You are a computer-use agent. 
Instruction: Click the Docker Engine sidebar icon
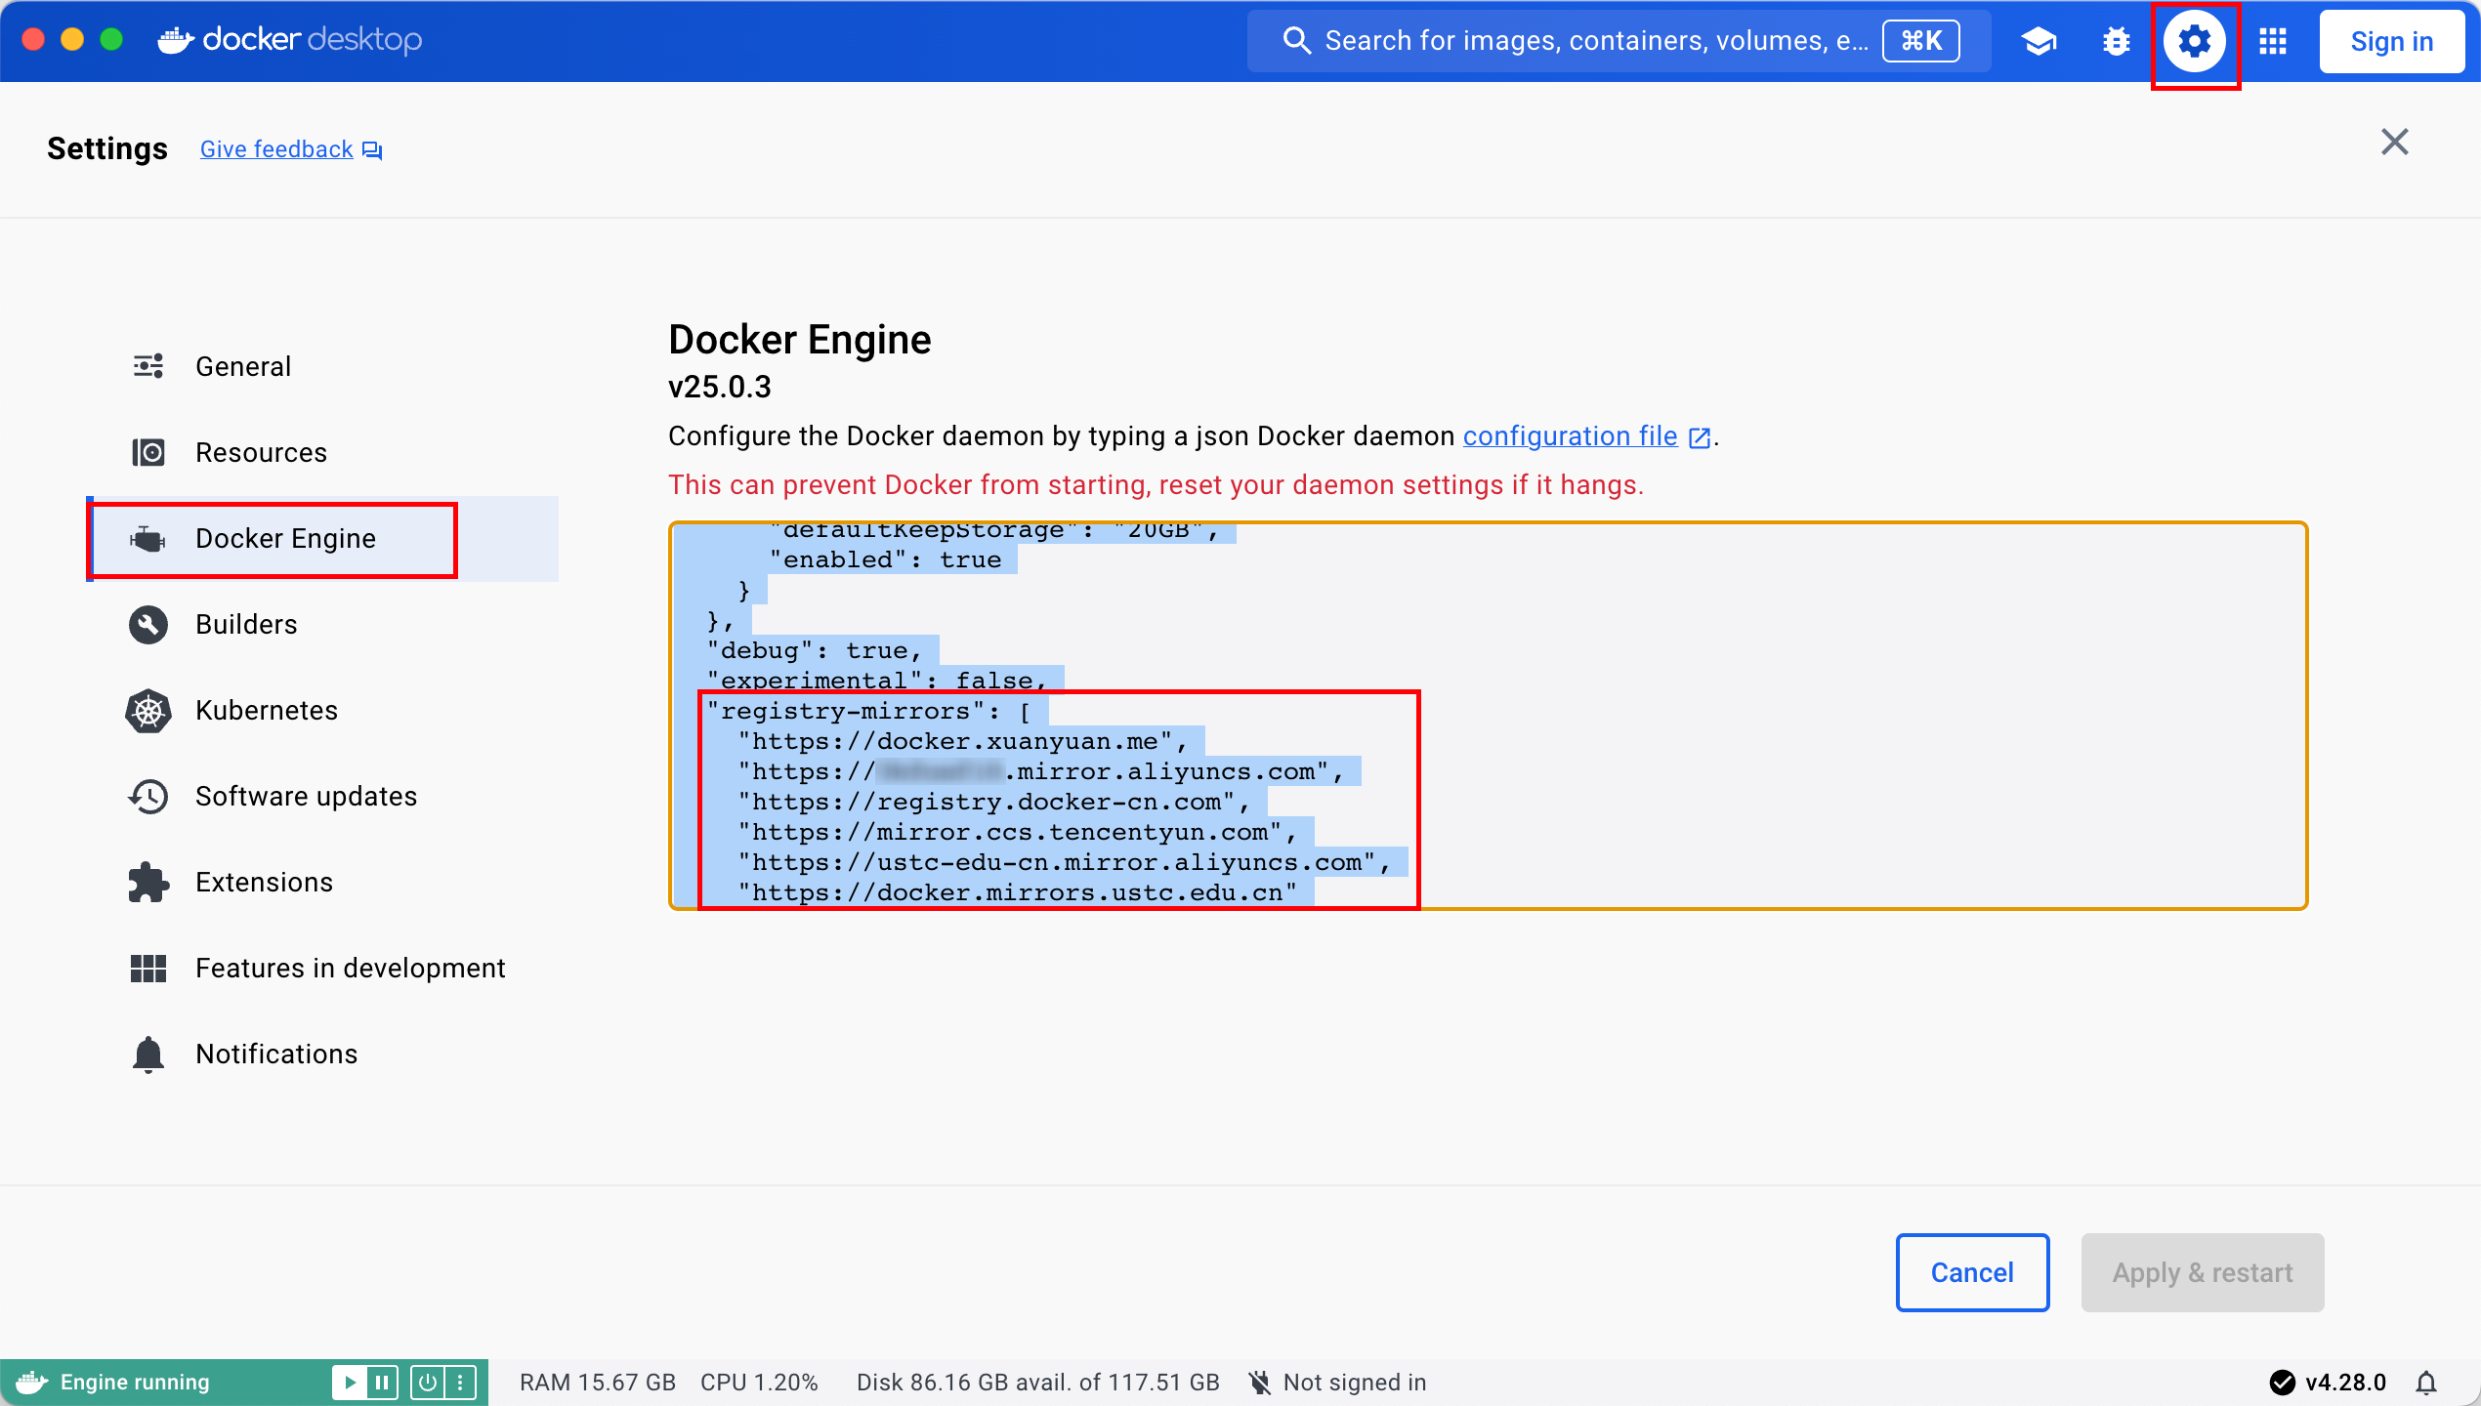[x=148, y=538]
